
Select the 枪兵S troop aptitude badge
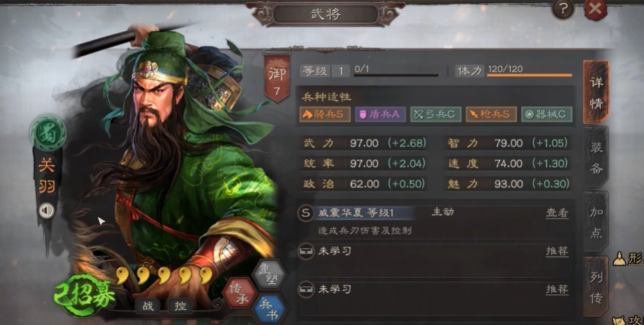click(x=491, y=114)
